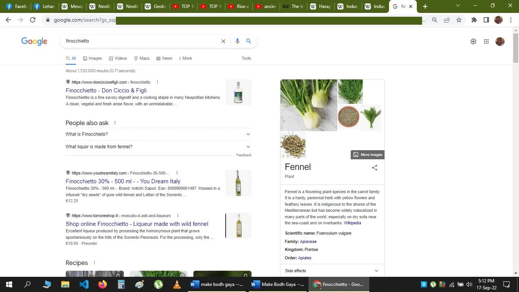Open a new browser tab
This screenshot has width=519, height=292.
tap(425, 6)
